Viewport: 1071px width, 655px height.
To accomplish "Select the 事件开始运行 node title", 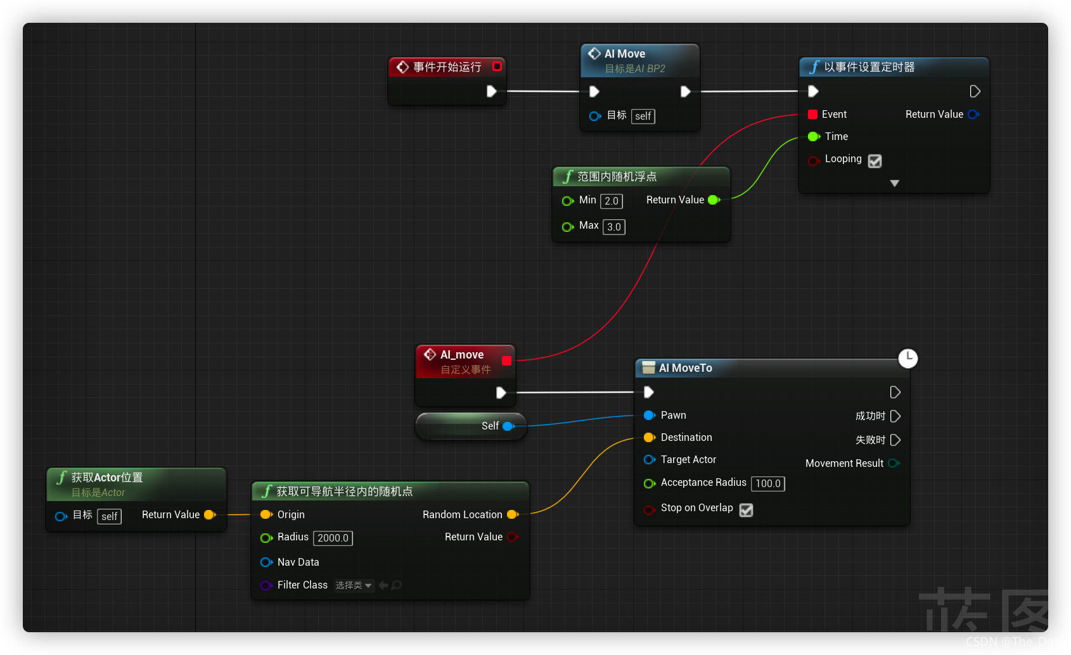I will [x=447, y=67].
